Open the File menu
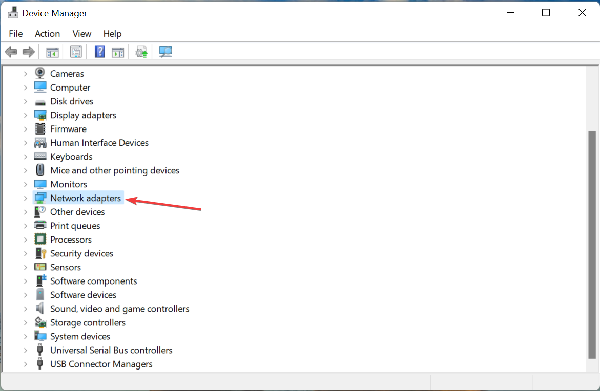Screen dimensions: 600x391 pos(16,34)
